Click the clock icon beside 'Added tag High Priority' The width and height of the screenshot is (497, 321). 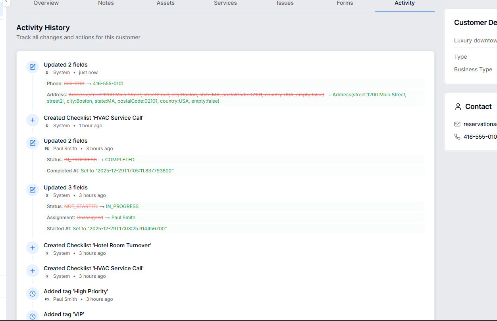click(x=33, y=294)
